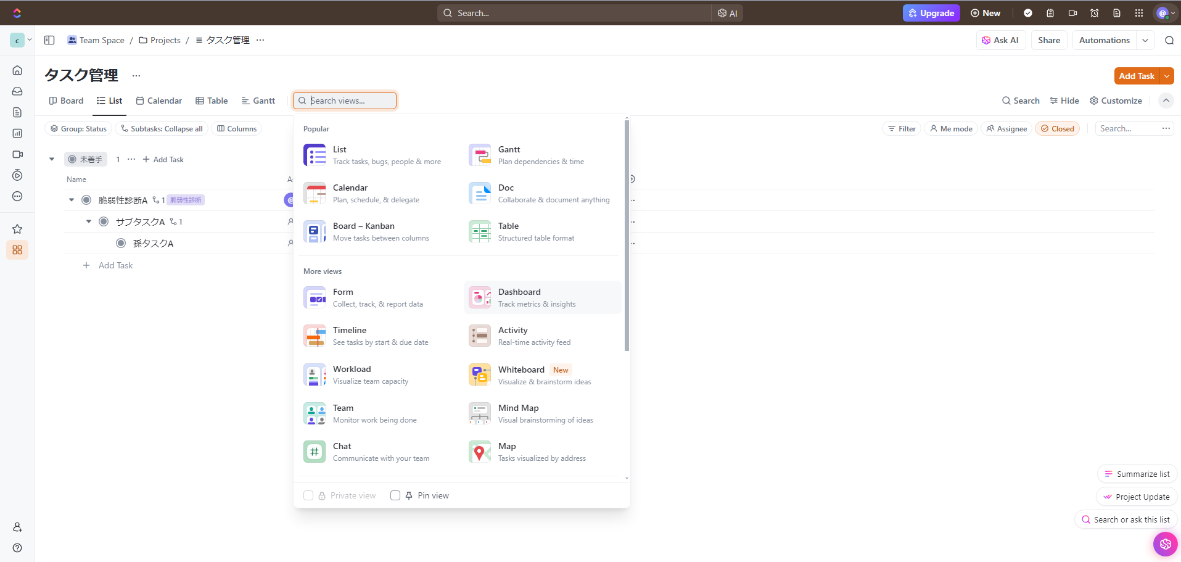
Task: Choose the Mind Map view option
Action: pyautogui.click(x=543, y=414)
